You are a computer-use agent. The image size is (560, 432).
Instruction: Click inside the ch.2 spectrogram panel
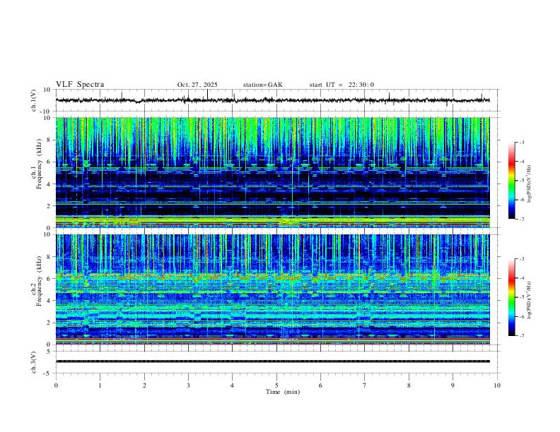[x=272, y=289]
